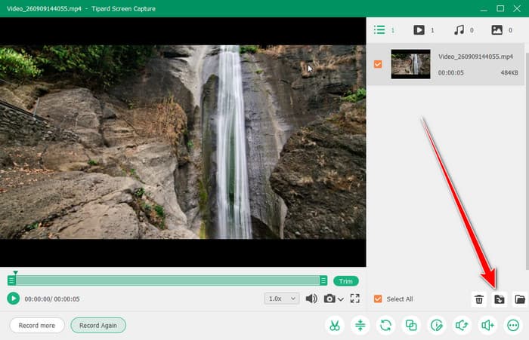Viewport: 529px width, 340px height.
Task: Enter fullscreen preview mode
Action: click(x=355, y=299)
